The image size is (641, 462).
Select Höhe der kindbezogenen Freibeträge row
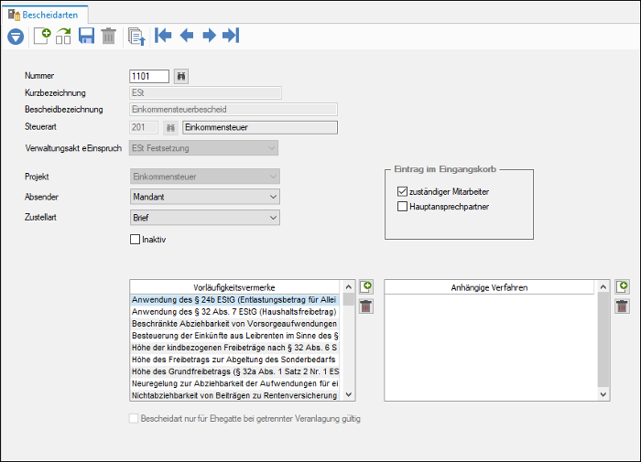234,348
